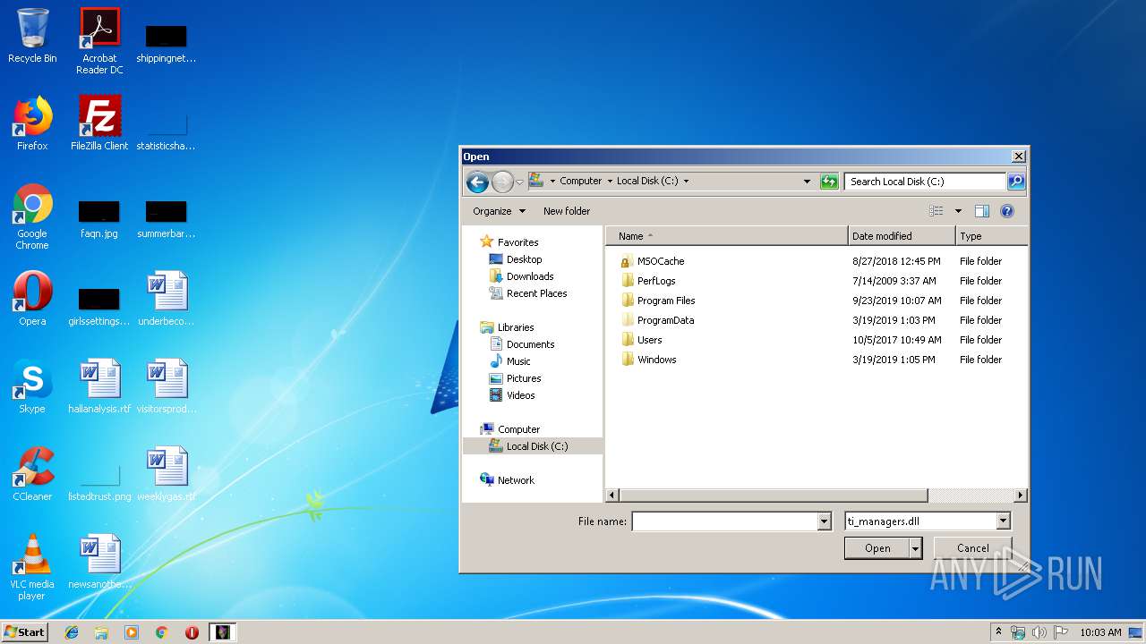Click Opera icon in taskbar
Image resolution: width=1146 pixels, height=644 pixels.
(192, 632)
